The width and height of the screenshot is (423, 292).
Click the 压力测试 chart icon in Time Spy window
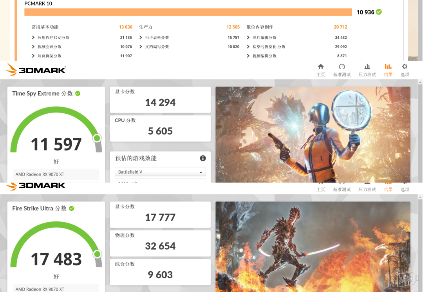(367, 66)
